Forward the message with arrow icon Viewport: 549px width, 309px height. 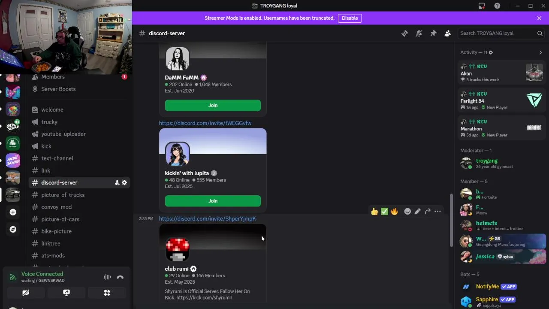coord(428,212)
